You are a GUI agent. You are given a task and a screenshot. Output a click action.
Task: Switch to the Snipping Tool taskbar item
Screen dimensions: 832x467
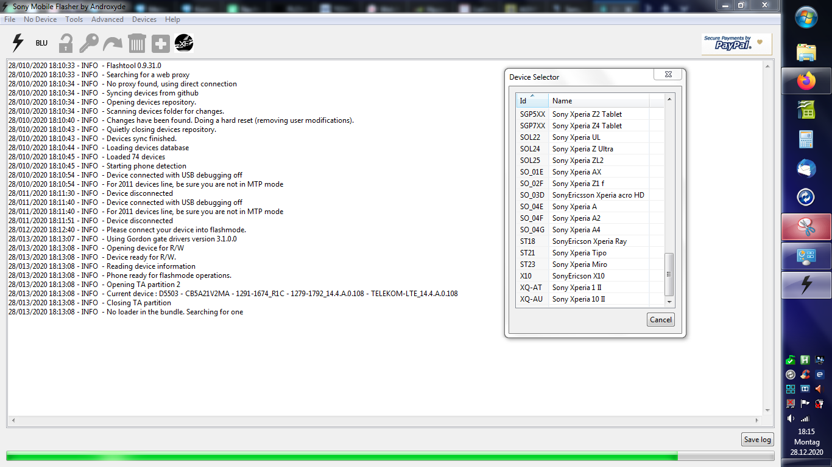(806, 227)
